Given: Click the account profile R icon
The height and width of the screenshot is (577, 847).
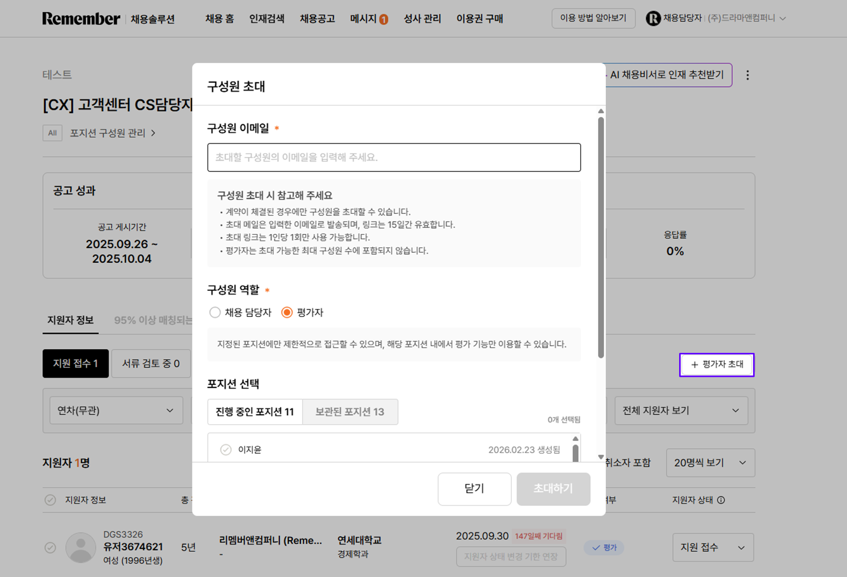Looking at the screenshot, I should tap(653, 18).
